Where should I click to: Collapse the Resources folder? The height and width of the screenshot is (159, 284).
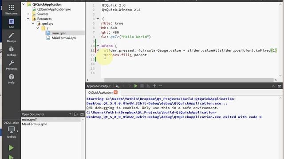click(28, 19)
